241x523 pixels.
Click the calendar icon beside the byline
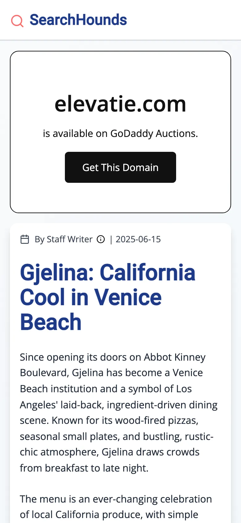pos(25,240)
